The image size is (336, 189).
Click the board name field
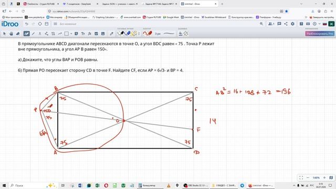pos(68,24)
